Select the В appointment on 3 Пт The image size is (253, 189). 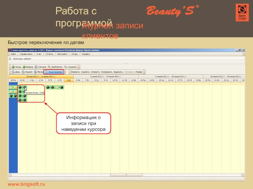coord(50,87)
